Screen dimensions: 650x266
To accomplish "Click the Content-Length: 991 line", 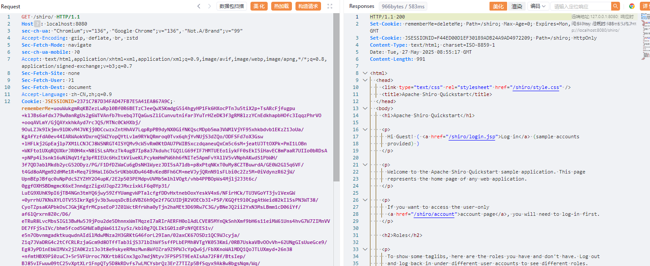I will click(x=397, y=59).
